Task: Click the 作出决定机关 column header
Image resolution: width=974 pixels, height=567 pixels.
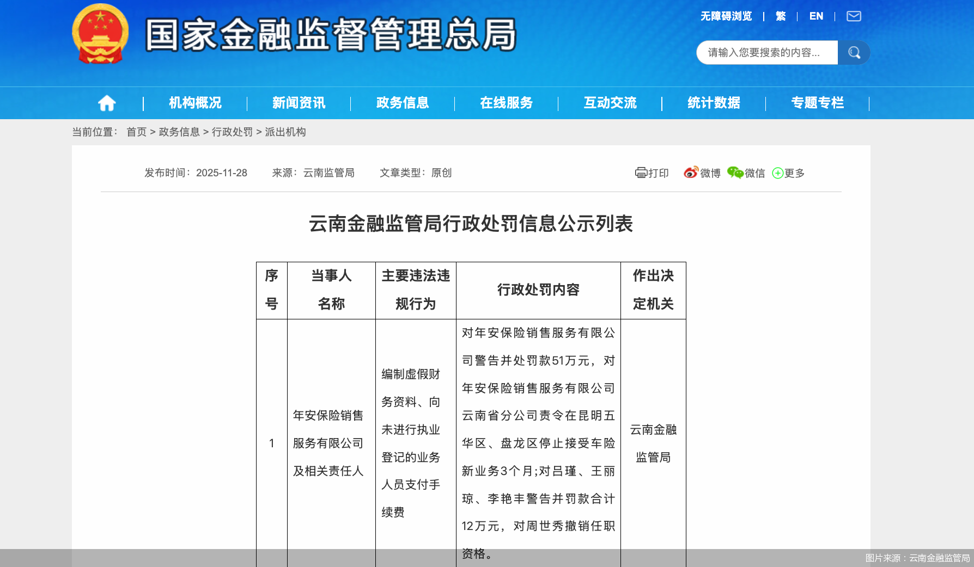Action: pos(653,290)
